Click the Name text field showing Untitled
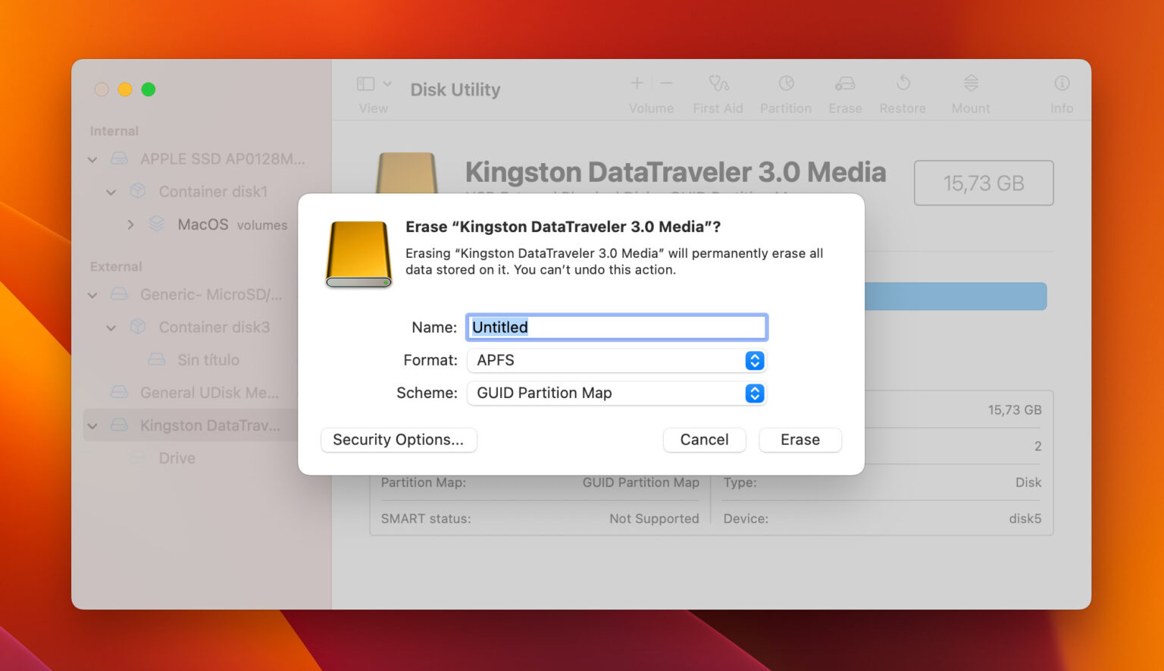This screenshot has width=1164, height=671. [x=616, y=327]
